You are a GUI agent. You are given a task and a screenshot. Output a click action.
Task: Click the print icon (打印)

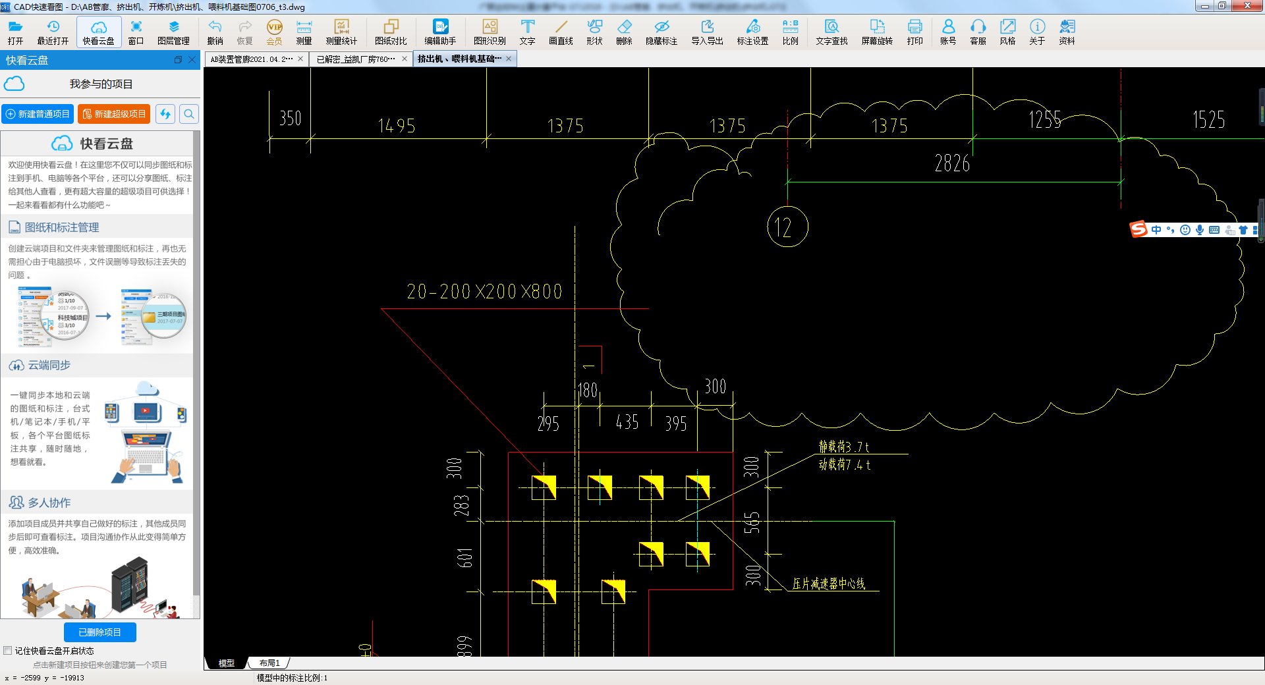pyautogui.click(x=914, y=32)
